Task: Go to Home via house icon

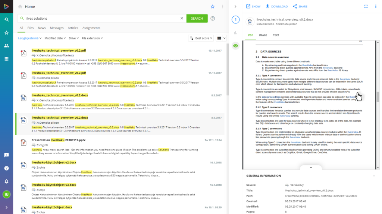Action: point(20,7)
